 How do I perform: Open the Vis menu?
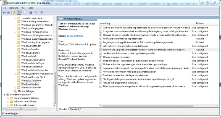point(23,8)
